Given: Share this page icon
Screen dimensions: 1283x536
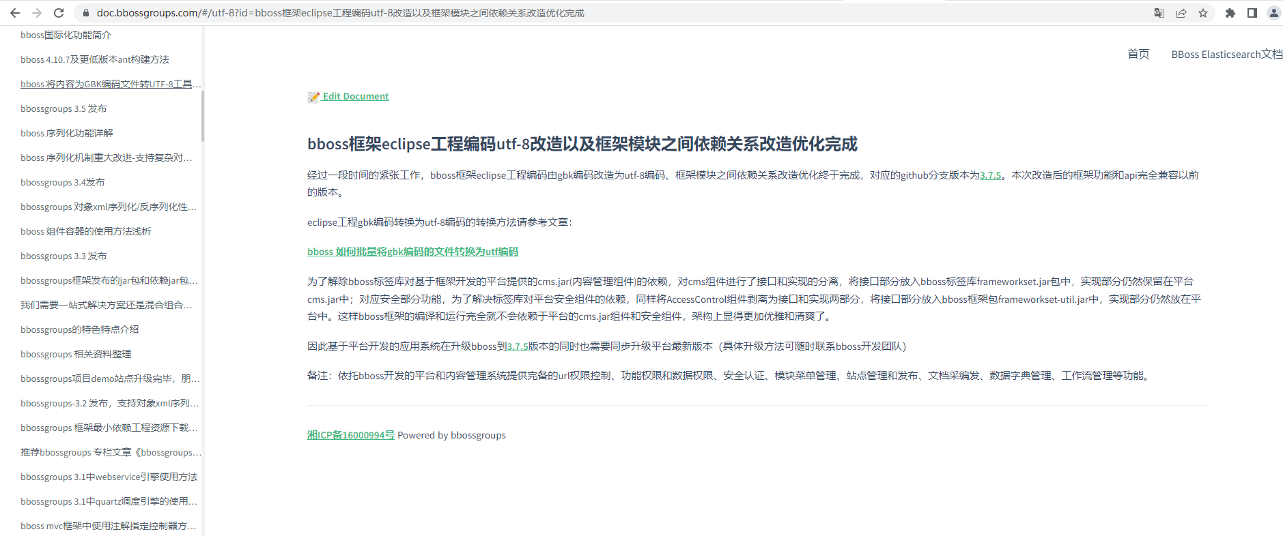Looking at the screenshot, I should tap(1181, 13).
